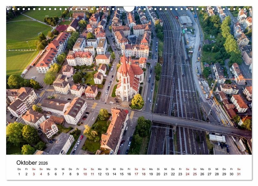This screenshot has width=258, height=186.
Task: Click the 'Di' label above date 6
Action: [55, 169]
